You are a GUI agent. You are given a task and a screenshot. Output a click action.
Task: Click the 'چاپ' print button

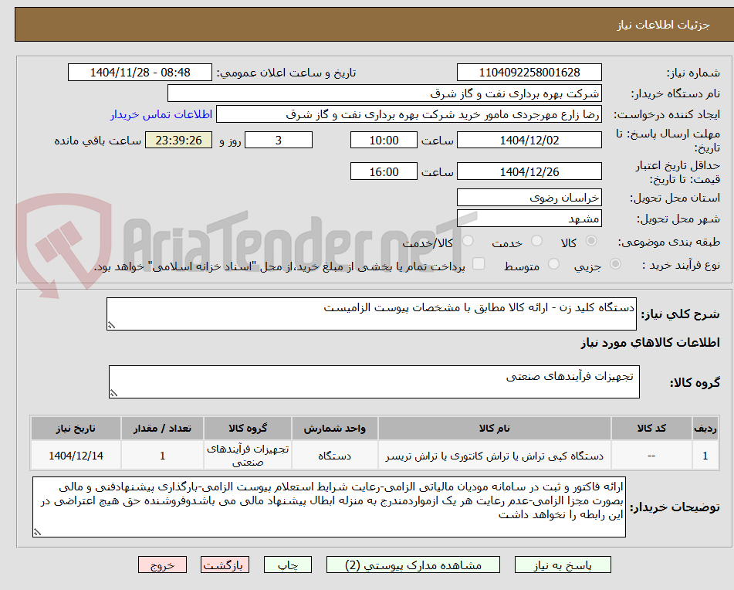288,565
